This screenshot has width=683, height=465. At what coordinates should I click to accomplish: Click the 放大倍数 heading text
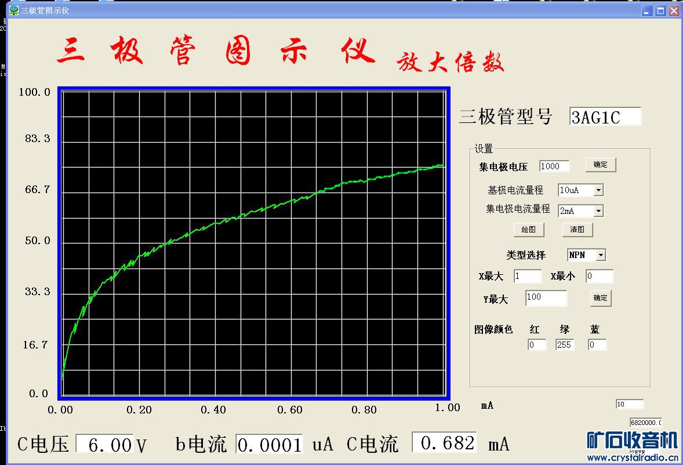point(450,61)
